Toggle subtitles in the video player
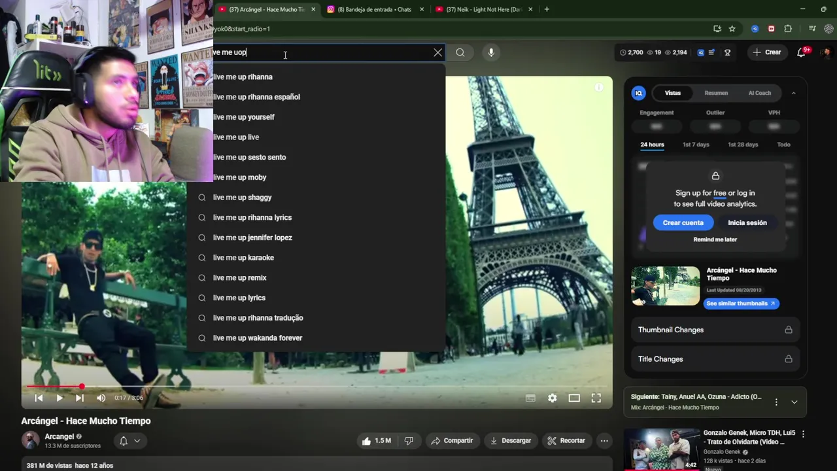The width and height of the screenshot is (837, 471). (530, 398)
